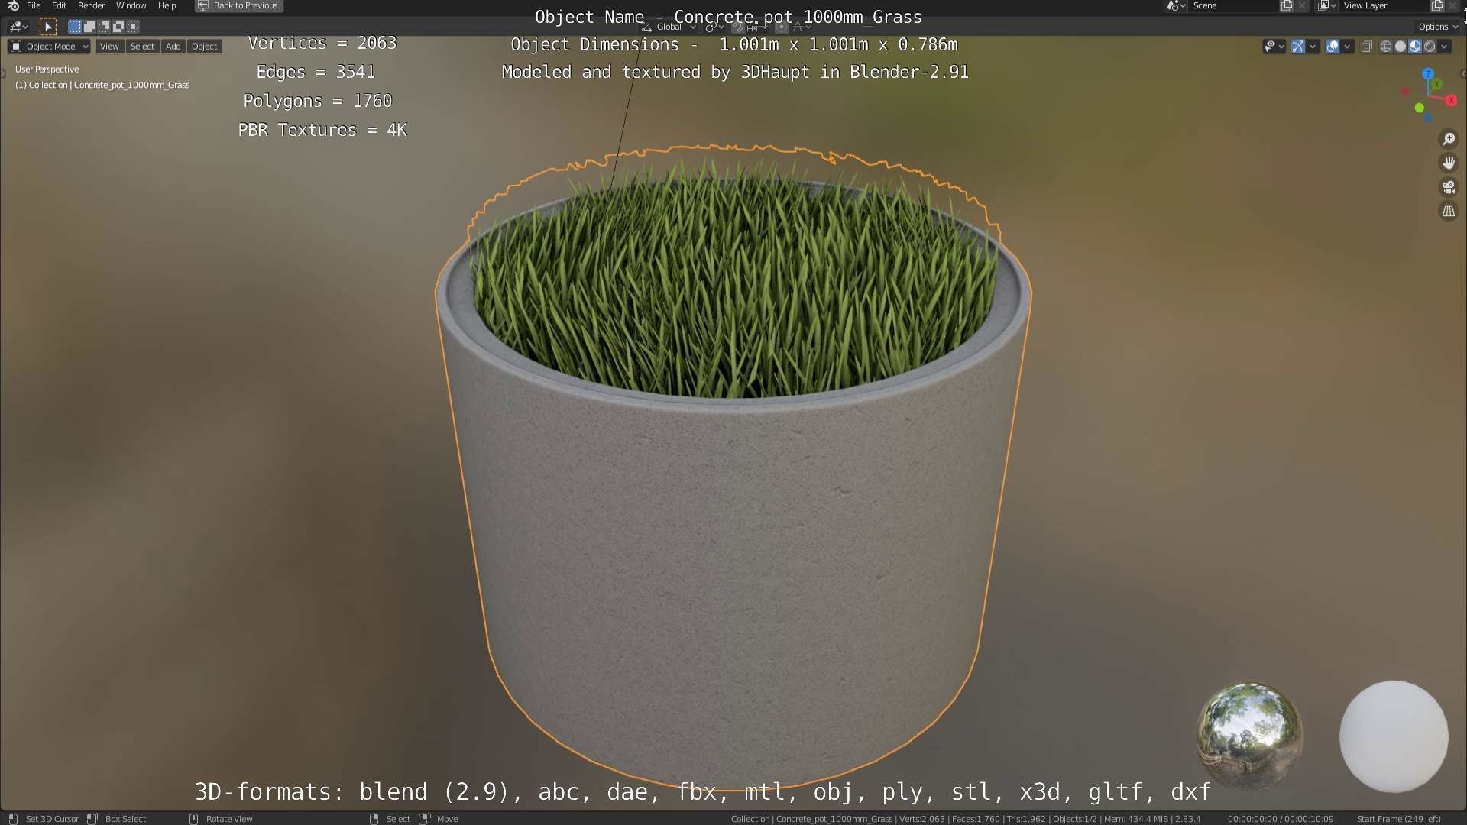Open the viewport Add menu
The image size is (1467, 825).
tap(173, 47)
